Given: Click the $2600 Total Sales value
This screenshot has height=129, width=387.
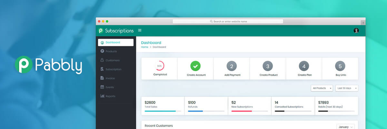Looking at the screenshot, I should (150, 103).
